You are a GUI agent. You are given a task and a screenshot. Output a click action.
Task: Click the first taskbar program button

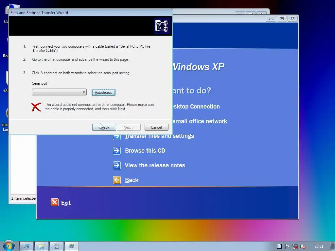click(26, 246)
